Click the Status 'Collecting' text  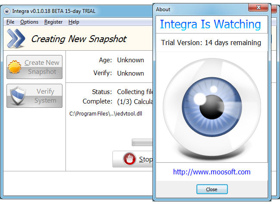[131, 92]
